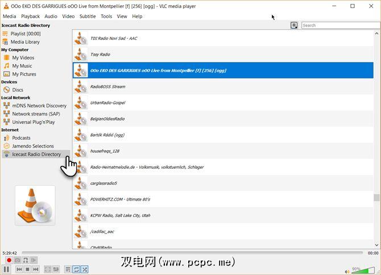Stop the current stream
381x275 pixels.
pyautogui.click(x=27, y=269)
